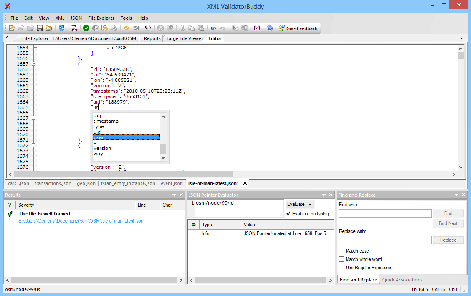
Task: Collapse the fold marker at line 1672
Action: click(x=34, y=145)
